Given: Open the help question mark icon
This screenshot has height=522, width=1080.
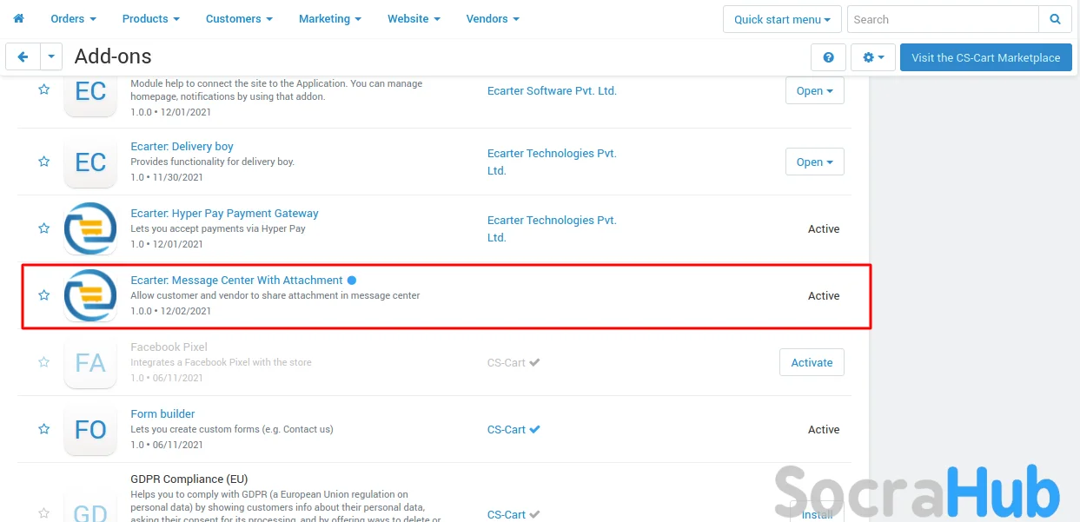Looking at the screenshot, I should coord(828,57).
